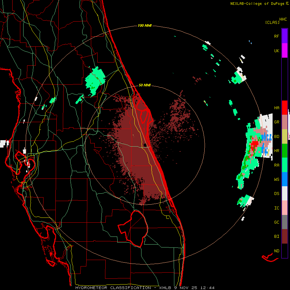The height and width of the screenshot is (290, 290).
Task: Click the RA legend label
Action: pos(276,165)
